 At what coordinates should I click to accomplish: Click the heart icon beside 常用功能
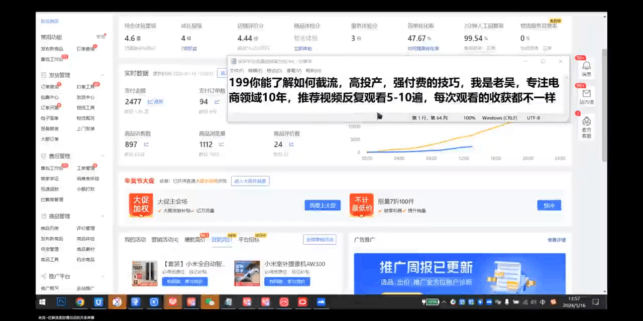(101, 37)
